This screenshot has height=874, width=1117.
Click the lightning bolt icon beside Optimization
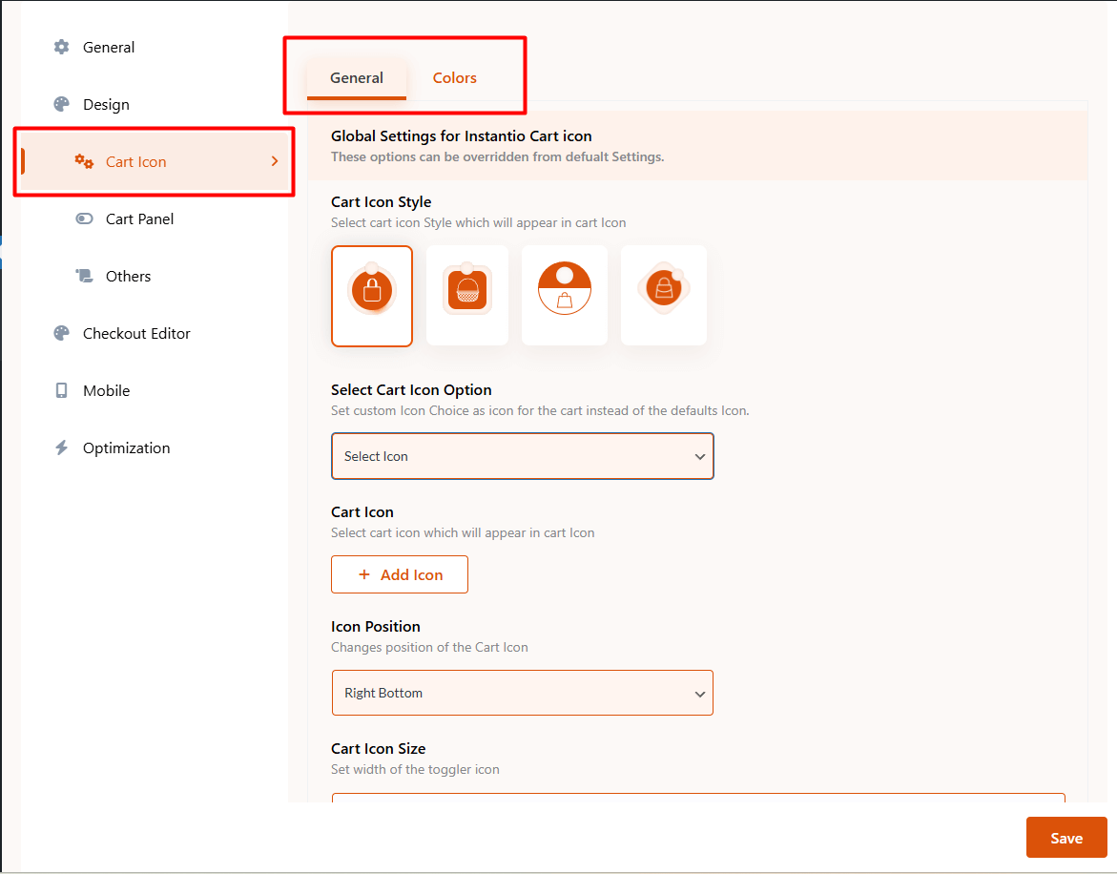[62, 447]
